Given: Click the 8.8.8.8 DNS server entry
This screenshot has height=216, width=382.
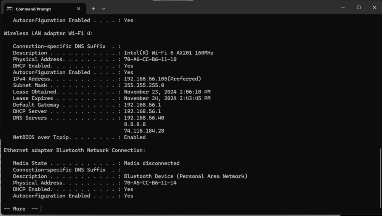Looking at the screenshot, I should [x=135, y=124].
